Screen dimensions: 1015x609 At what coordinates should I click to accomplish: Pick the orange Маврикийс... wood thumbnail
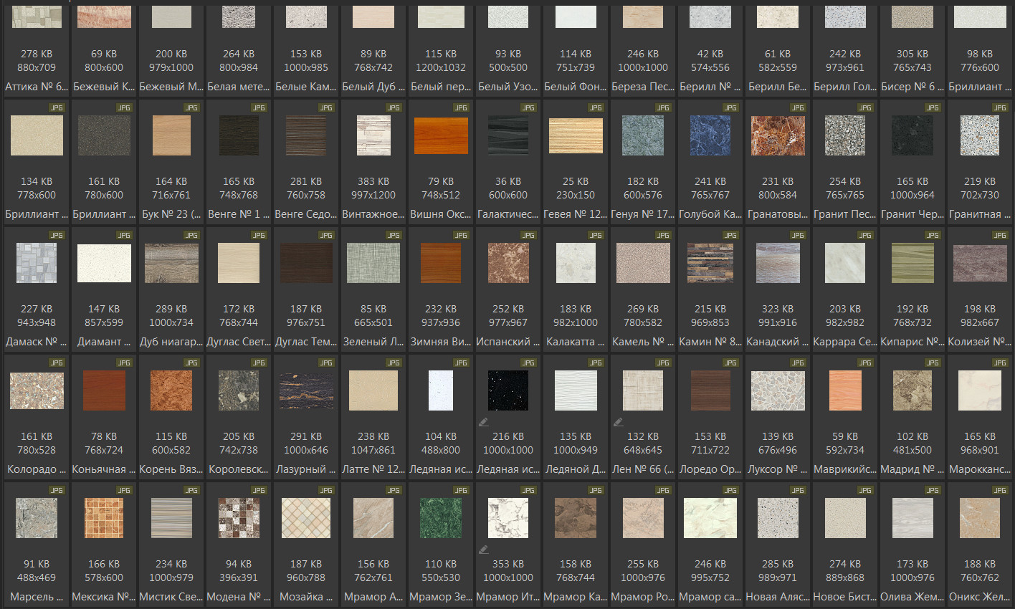coord(845,390)
